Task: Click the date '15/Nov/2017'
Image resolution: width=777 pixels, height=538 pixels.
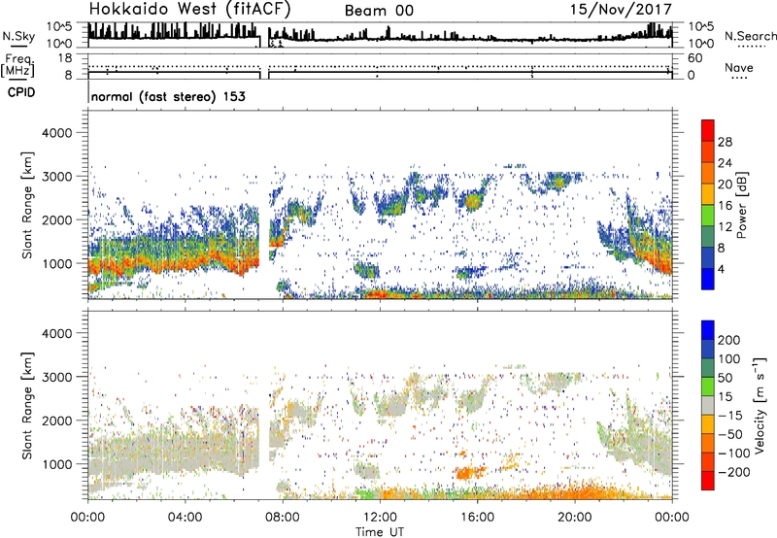Action: coord(621,9)
